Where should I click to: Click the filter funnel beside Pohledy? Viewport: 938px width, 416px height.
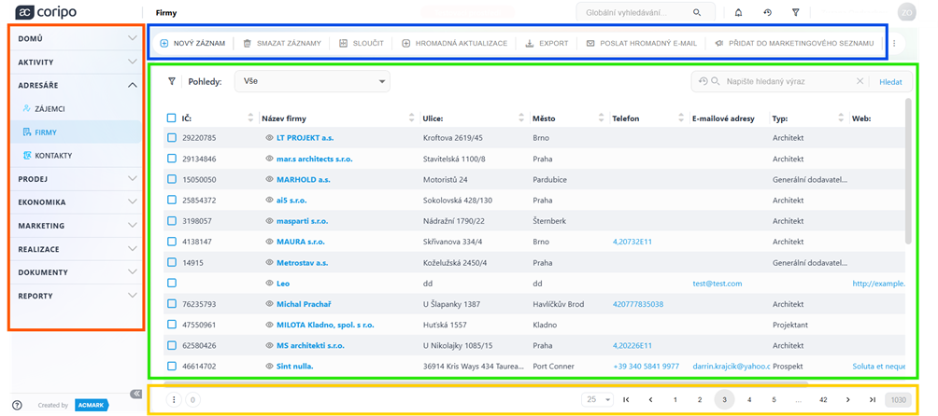172,81
